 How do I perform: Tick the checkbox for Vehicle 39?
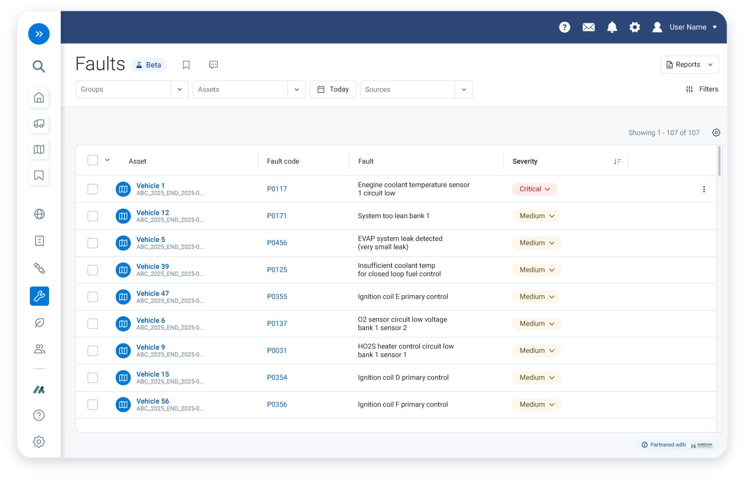(93, 270)
